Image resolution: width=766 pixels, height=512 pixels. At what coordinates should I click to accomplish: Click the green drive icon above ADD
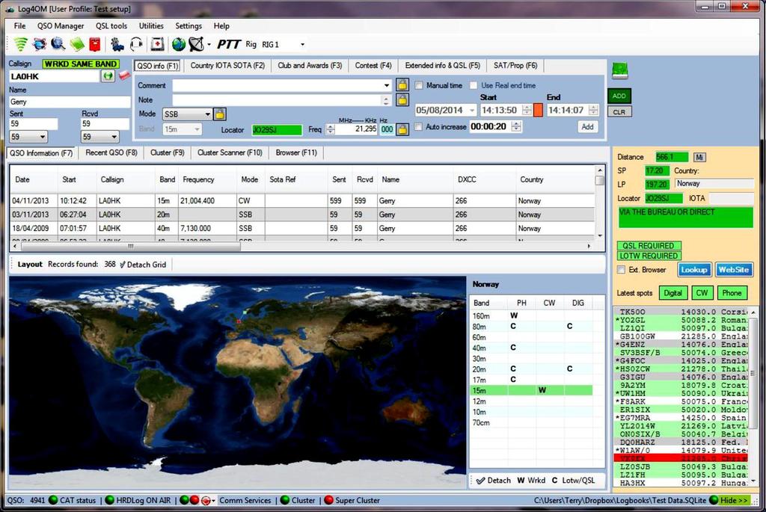[x=619, y=71]
